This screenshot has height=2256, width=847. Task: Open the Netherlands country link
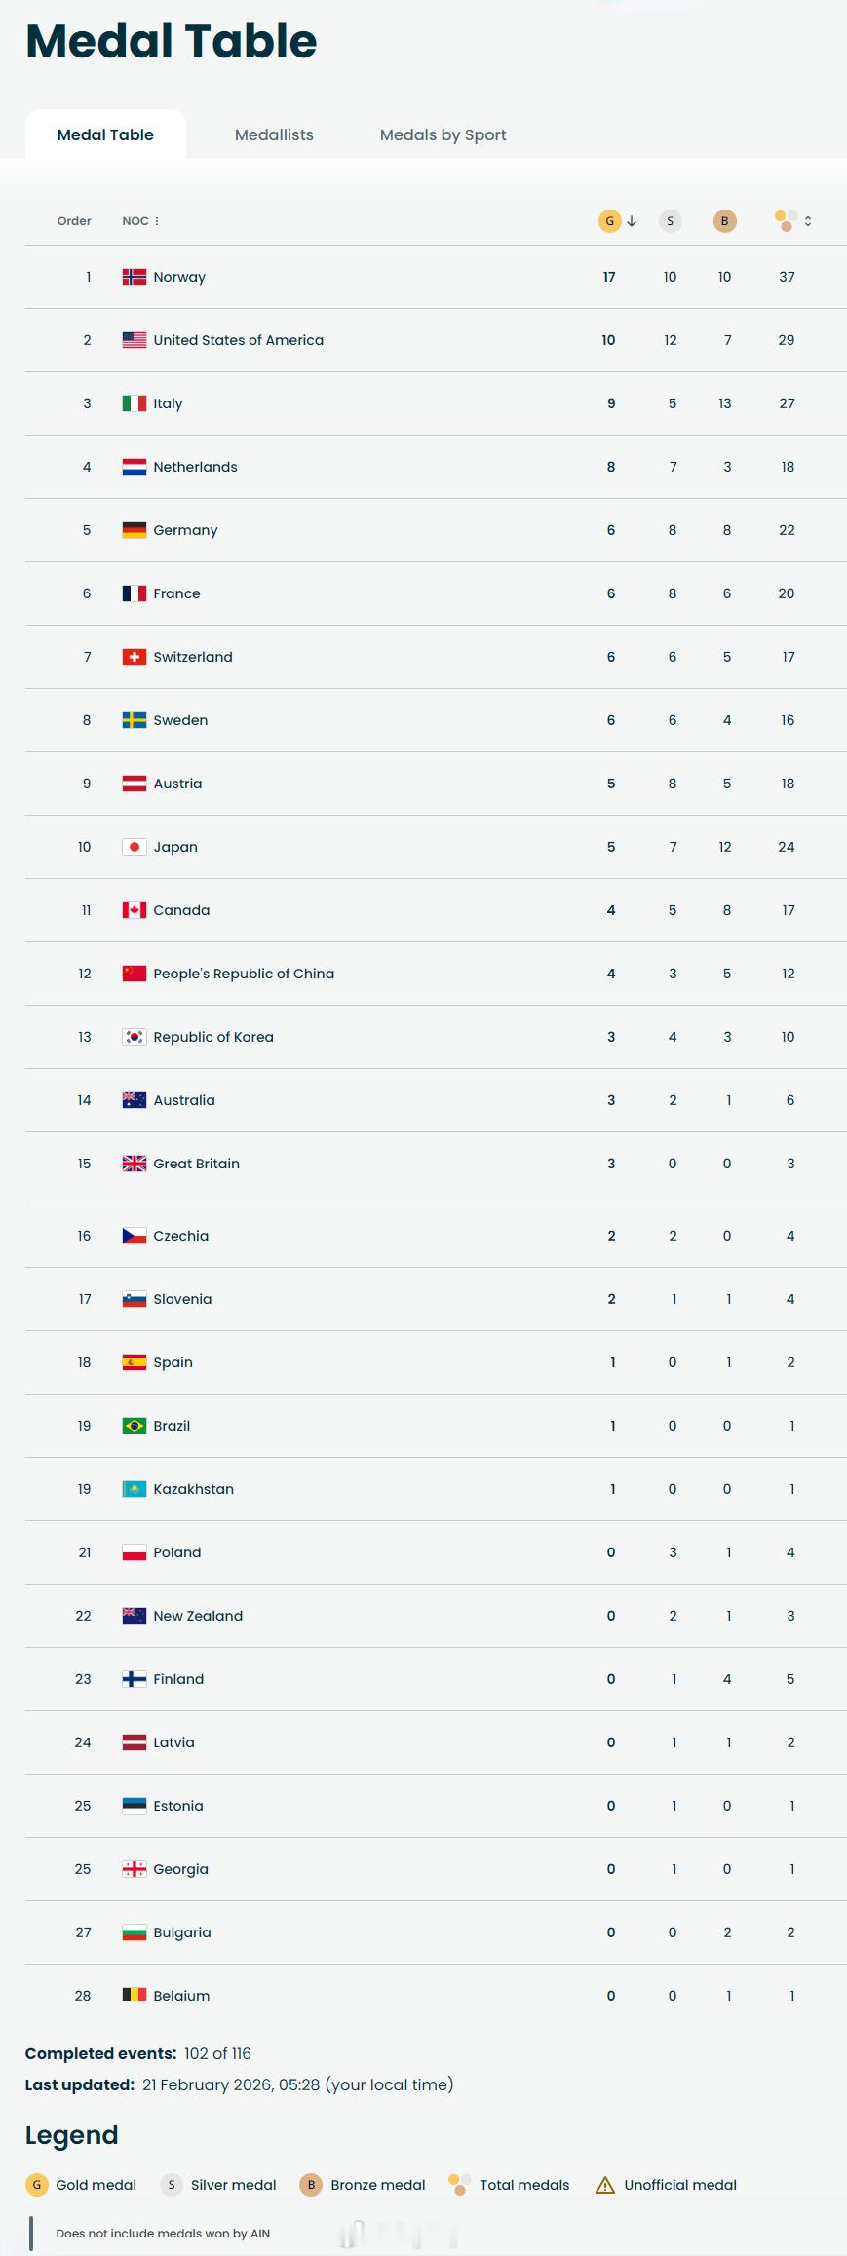195,467
